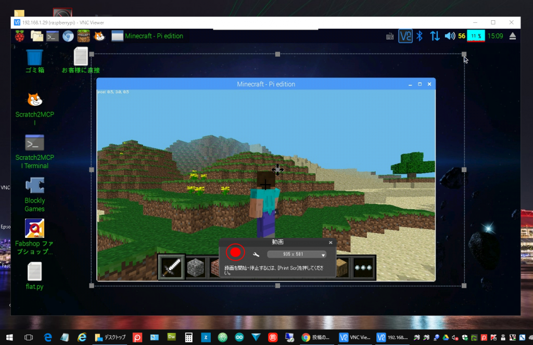Open the Raspberry Pi main menu
533x345 pixels.
click(20, 36)
